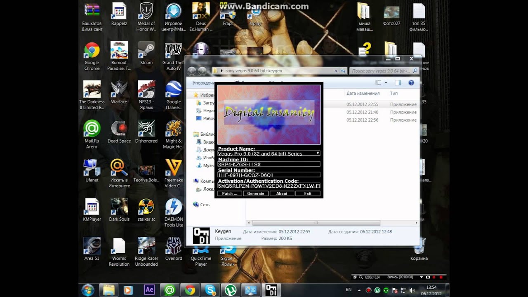528x297 pixels.
Task: Open Worms Revolution desktop icon
Action: (x=119, y=252)
